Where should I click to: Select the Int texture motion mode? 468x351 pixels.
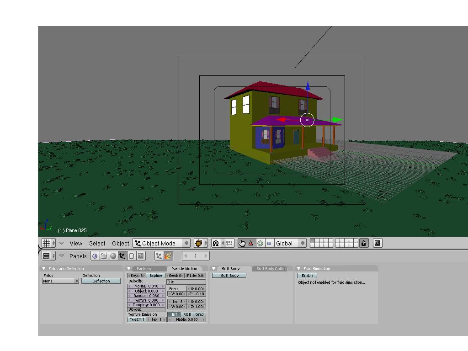[174, 314]
